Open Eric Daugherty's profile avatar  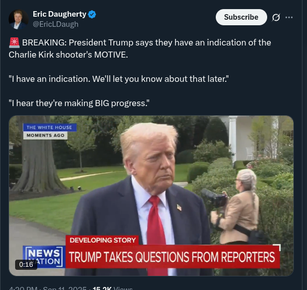(19, 19)
